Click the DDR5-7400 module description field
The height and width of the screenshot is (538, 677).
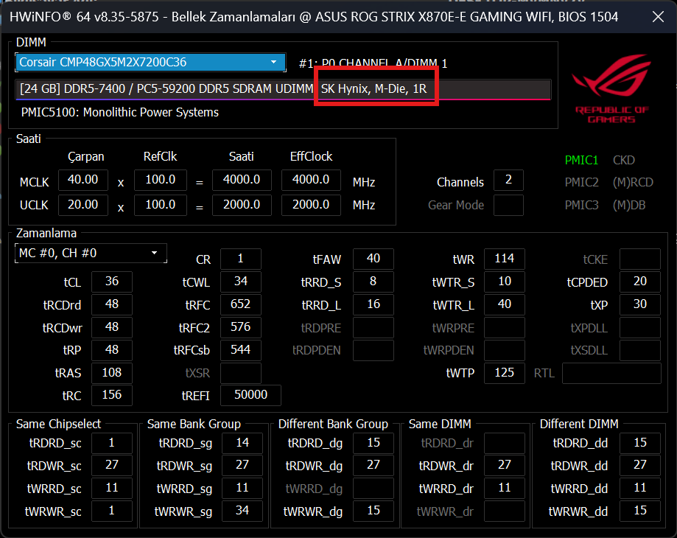pos(283,89)
